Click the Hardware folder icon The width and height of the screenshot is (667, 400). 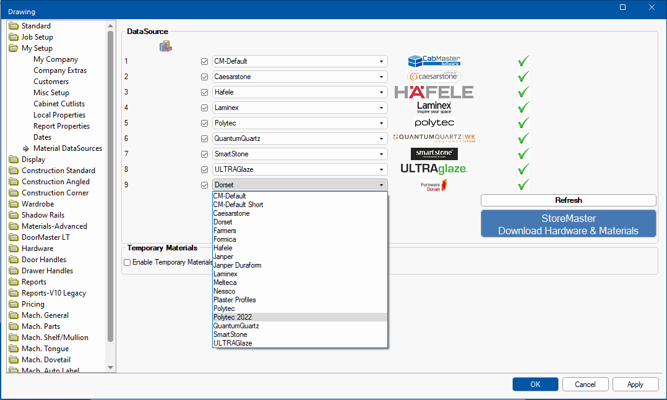point(14,249)
